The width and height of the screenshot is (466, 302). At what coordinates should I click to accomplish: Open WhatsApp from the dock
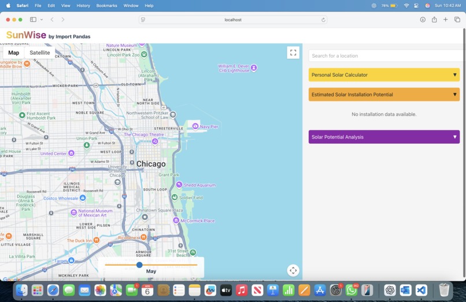click(x=352, y=290)
